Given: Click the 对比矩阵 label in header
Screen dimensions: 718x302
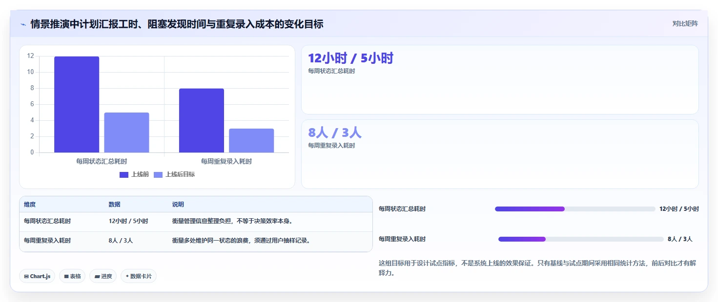Looking at the screenshot, I should pos(685,23).
